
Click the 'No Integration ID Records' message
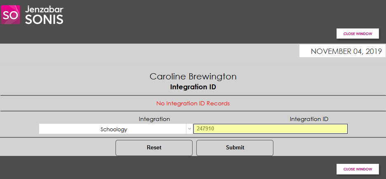pyautogui.click(x=193, y=103)
